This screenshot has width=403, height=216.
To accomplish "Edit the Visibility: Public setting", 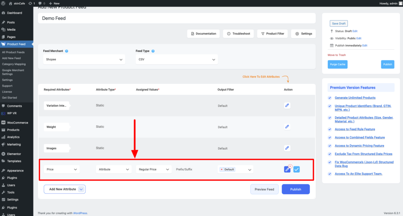I will [359, 38].
